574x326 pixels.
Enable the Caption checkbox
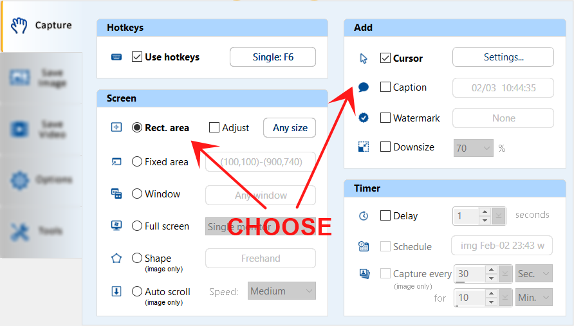coord(385,87)
